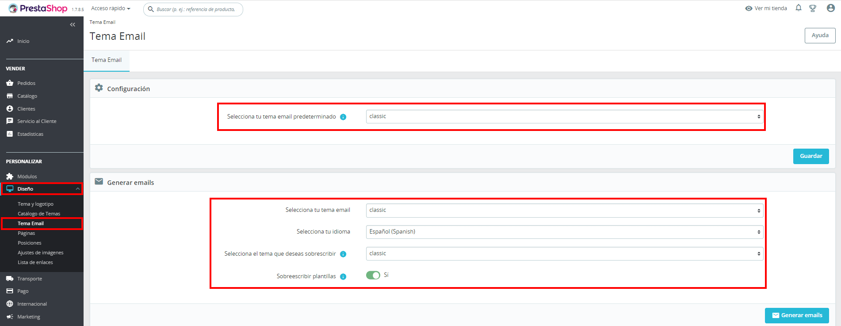Open the user profile avatar icon
Screen dimensions: 841x326
(x=831, y=8)
